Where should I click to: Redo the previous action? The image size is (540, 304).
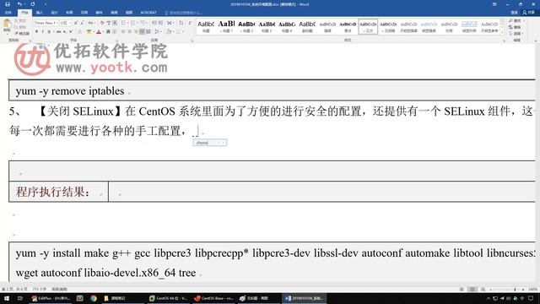[33, 4]
